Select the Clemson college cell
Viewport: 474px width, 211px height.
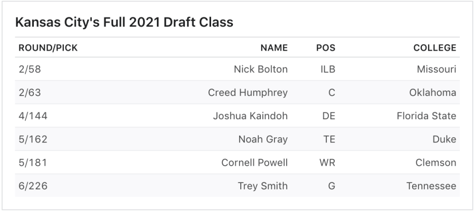point(435,162)
